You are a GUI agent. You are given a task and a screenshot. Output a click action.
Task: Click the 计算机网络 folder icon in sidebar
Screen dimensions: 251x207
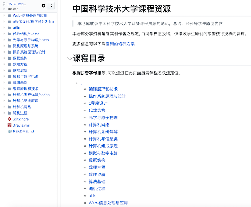(x=9, y=107)
